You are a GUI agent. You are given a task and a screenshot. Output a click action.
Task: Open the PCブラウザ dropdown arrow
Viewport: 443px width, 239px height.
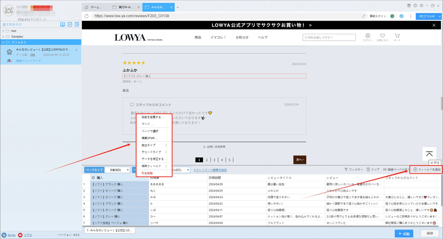(440, 17)
